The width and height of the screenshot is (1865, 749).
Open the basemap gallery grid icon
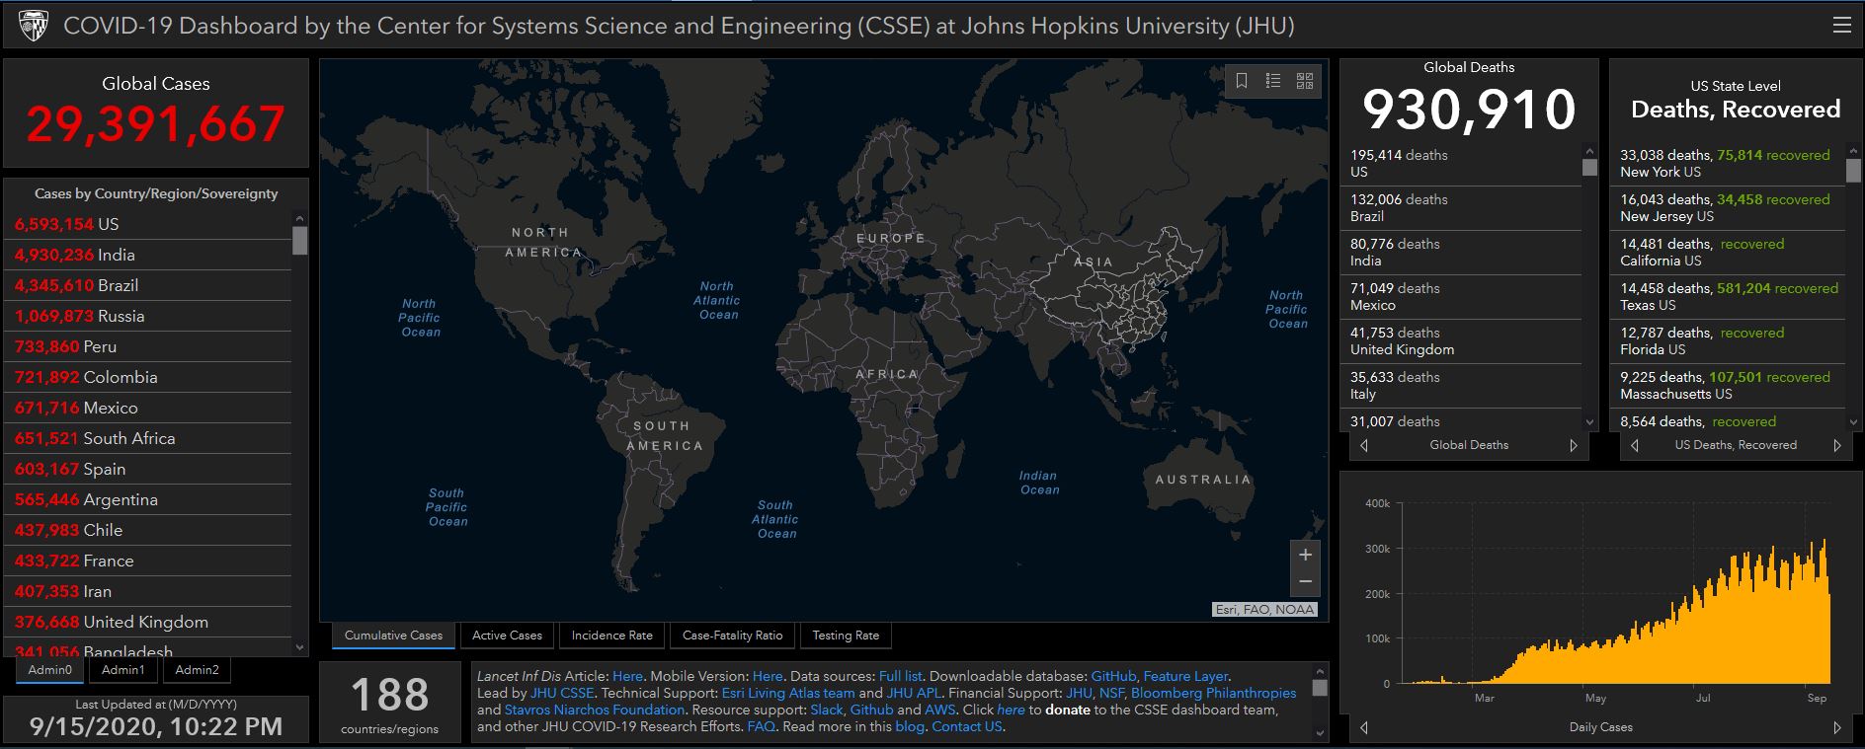pos(1305,81)
